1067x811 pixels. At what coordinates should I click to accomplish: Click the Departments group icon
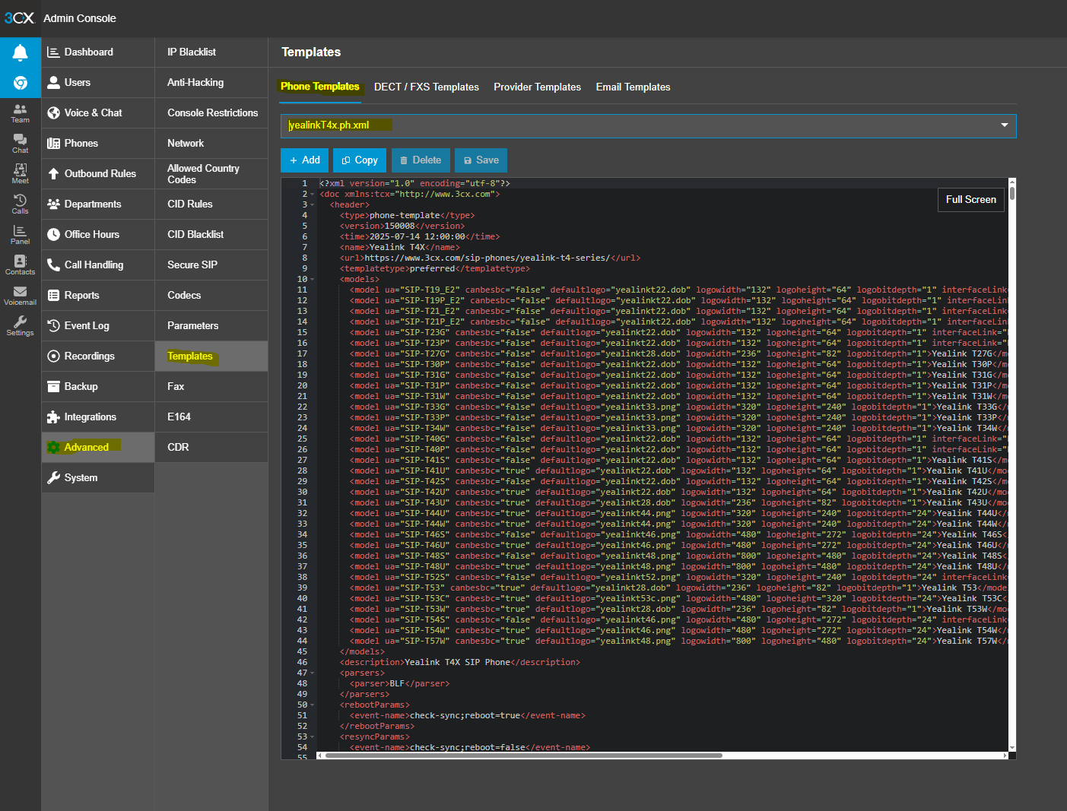[x=53, y=204]
